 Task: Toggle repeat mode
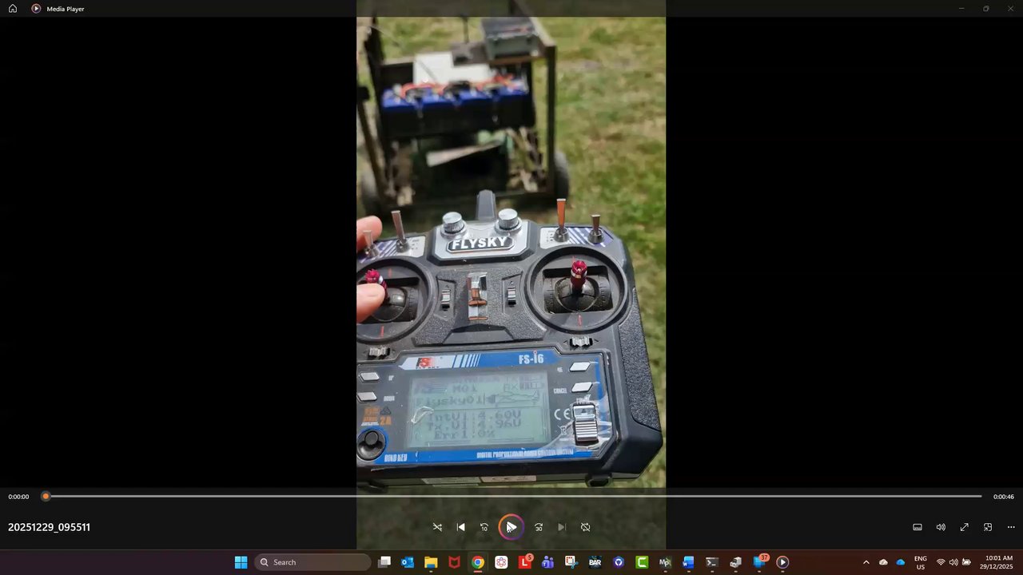(x=585, y=527)
